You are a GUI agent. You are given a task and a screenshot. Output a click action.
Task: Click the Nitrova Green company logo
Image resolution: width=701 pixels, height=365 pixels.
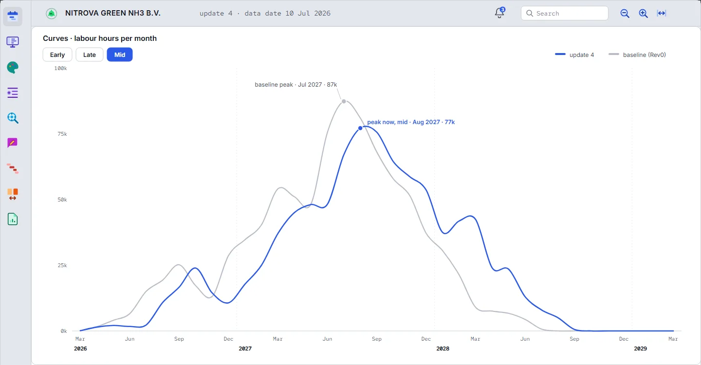click(x=51, y=14)
